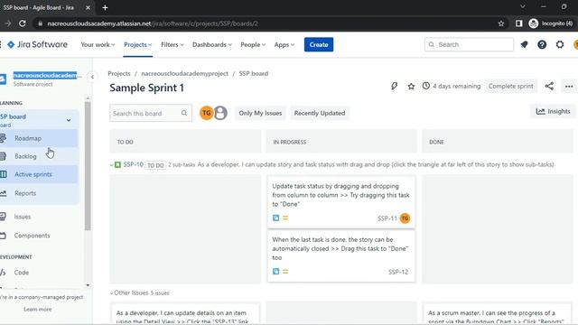Open Issues in the sidebar

click(39, 217)
